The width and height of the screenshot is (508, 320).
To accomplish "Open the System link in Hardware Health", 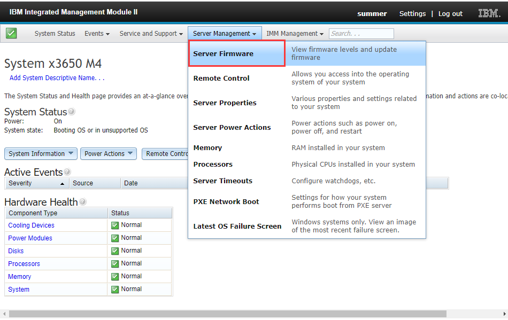I will (19, 290).
